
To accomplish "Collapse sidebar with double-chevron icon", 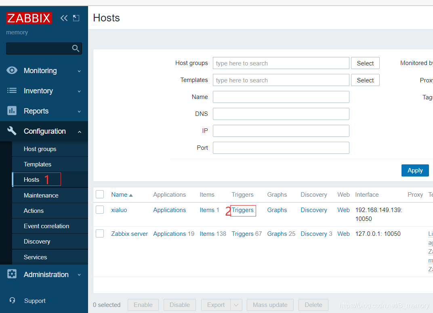I will pos(64,18).
